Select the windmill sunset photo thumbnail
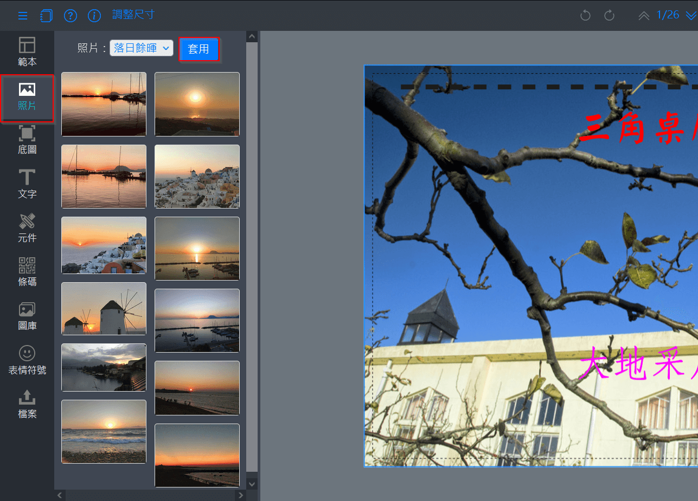The image size is (698, 501). [x=104, y=309]
